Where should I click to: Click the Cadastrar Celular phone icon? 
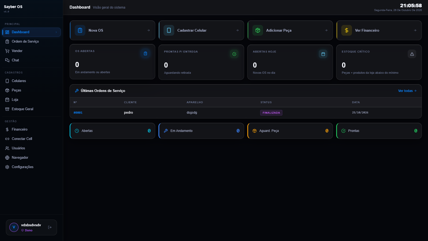pos(169,30)
